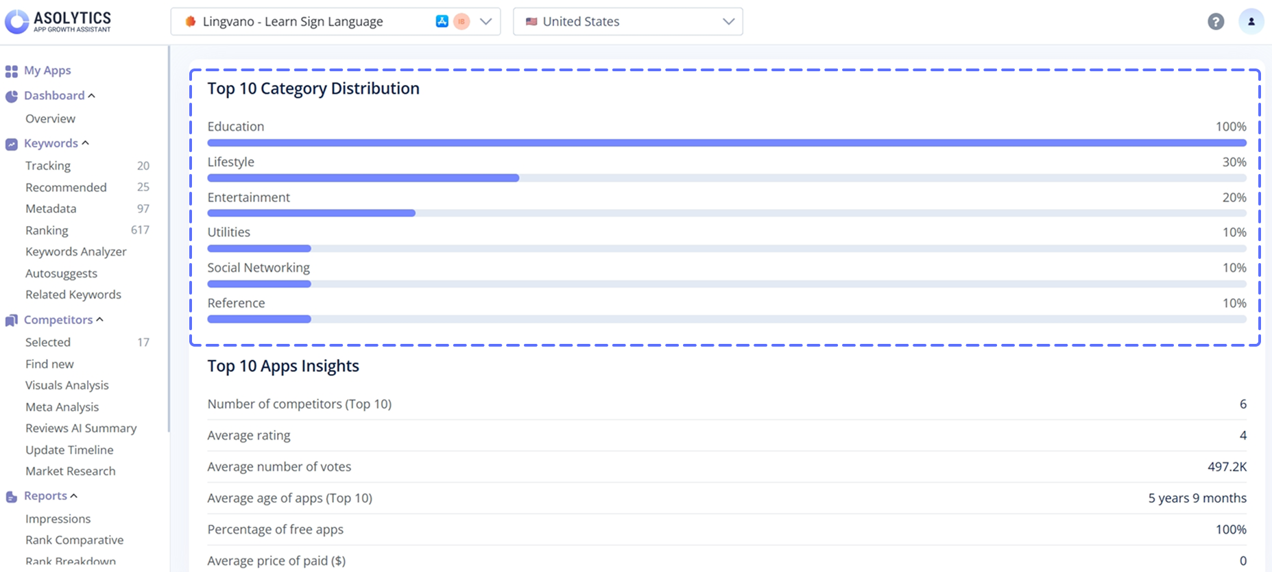1272x572 pixels.
Task: Collapse the Keywords sidebar section
Action: (x=86, y=143)
